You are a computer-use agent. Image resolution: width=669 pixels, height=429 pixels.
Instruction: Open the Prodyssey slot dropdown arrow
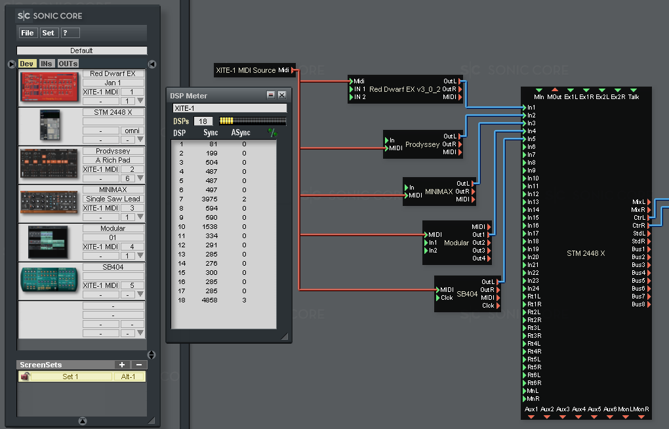(x=140, y=178)
